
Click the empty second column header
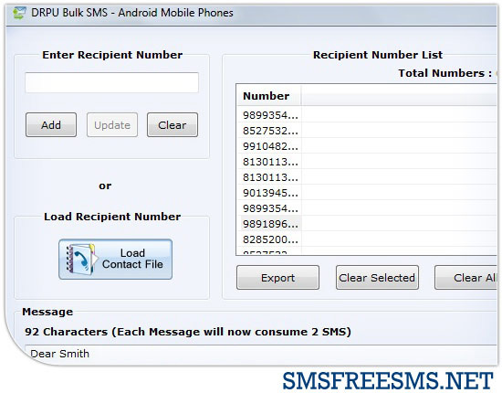tap(399, 96)
